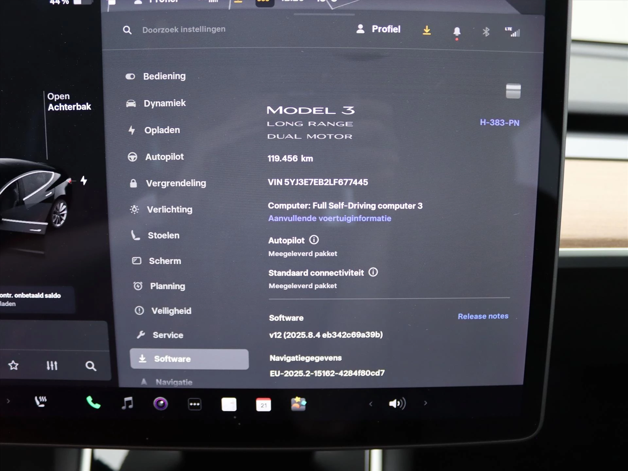Tap Open Achterbak to open trunk
This screenshot has height=471, width=628.
coord(69,102)
